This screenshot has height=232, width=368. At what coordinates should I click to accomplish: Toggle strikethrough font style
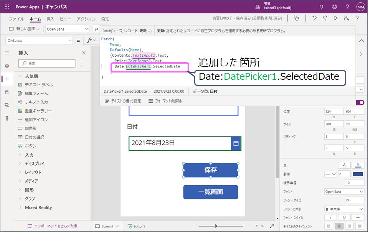click(x=358, y=217)
